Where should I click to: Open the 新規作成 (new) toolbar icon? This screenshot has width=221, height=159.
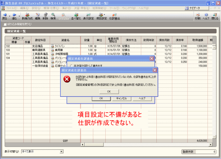click(27, 16)
